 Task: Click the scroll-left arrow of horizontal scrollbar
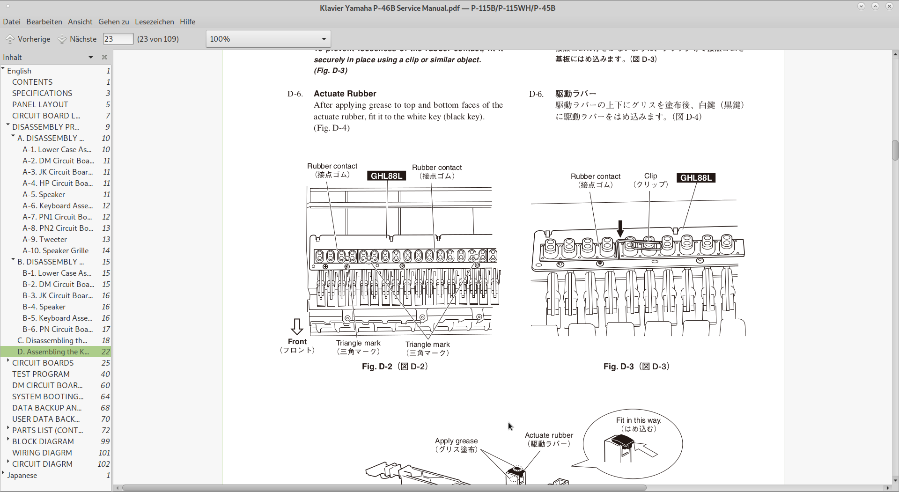(x=118, y=488)
